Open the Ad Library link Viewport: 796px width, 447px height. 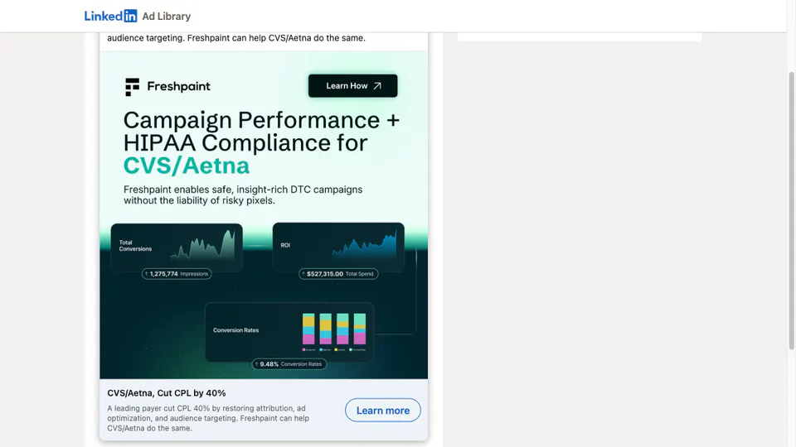pos(167,17)
